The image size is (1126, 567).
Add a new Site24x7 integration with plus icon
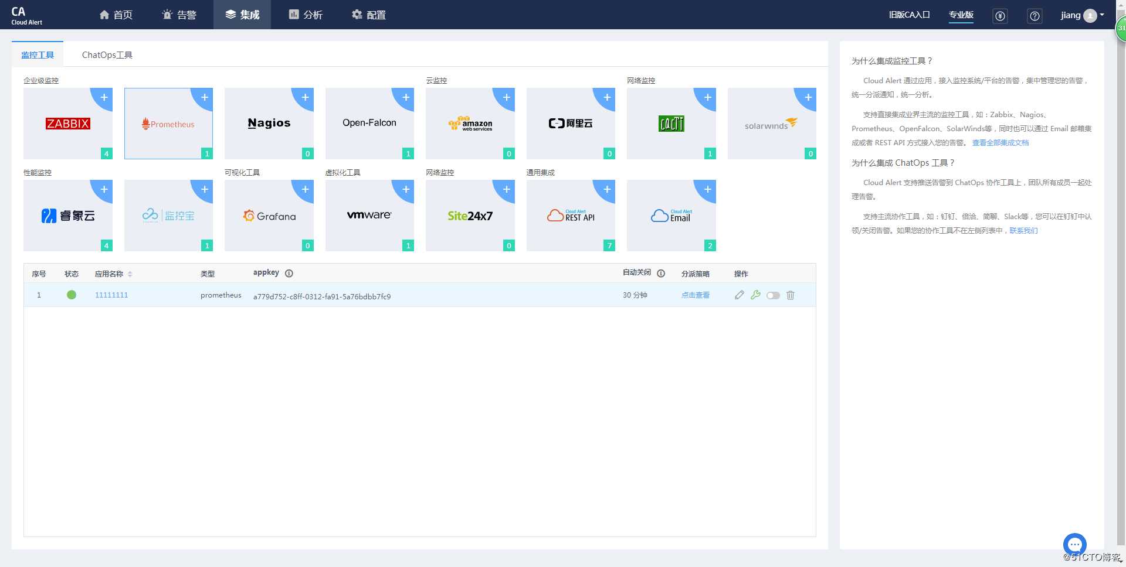[x=506, y=189]
